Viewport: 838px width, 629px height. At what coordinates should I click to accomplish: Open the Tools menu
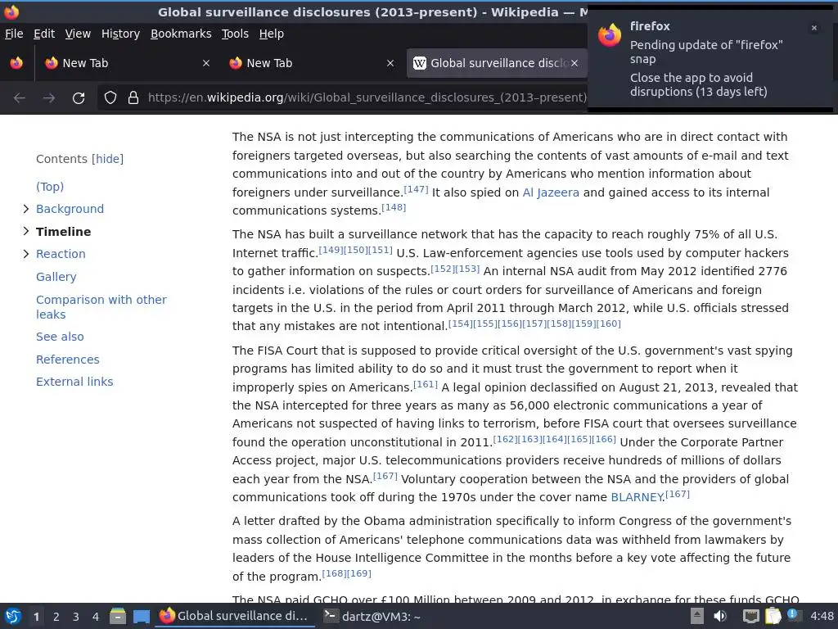pyautogui.click(x=235, y=34)
